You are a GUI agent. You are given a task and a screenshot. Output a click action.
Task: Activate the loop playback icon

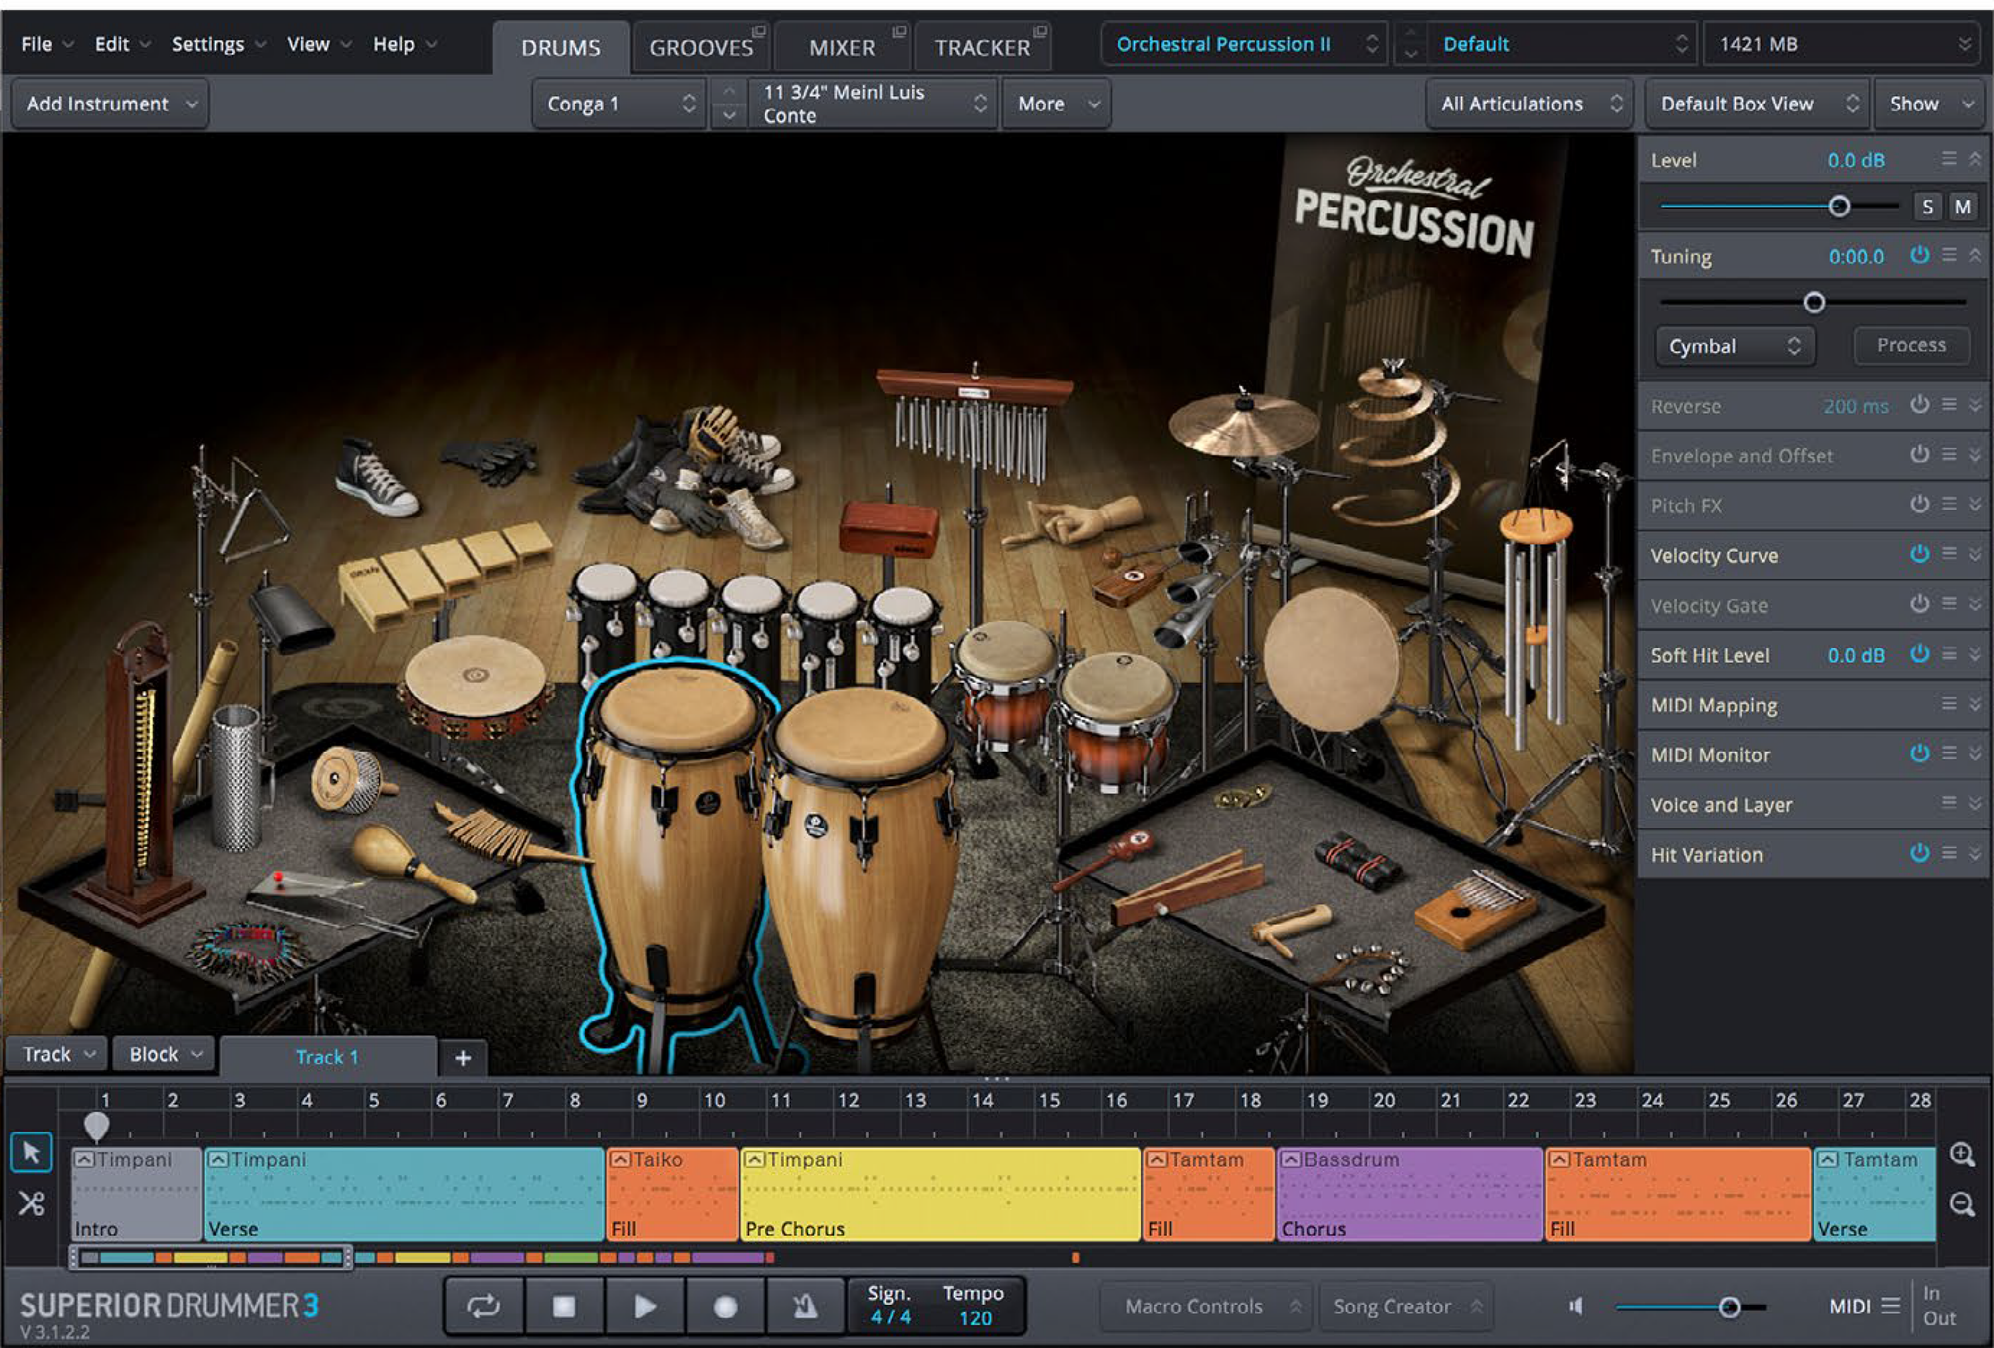483,1305
